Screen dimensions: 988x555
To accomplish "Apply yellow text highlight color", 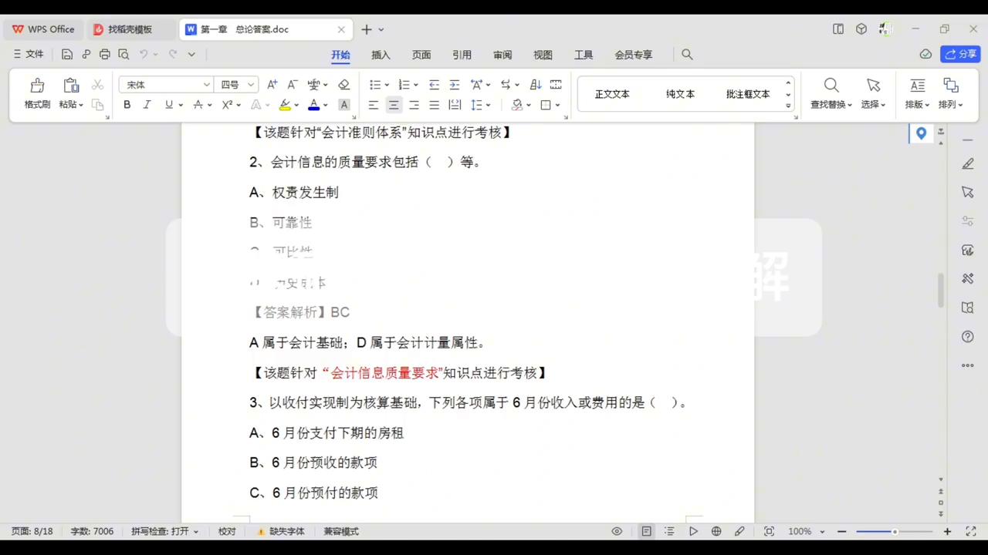I will tap(285, 105).
